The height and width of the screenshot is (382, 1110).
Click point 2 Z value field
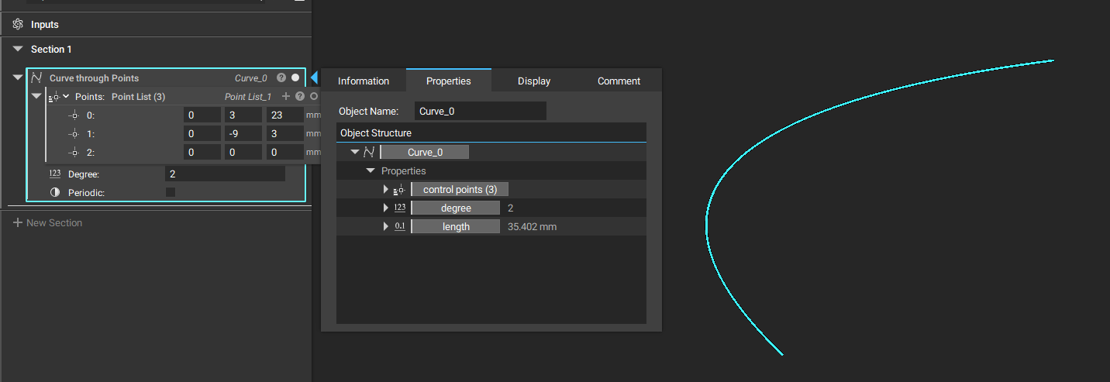tap(284, 153)
